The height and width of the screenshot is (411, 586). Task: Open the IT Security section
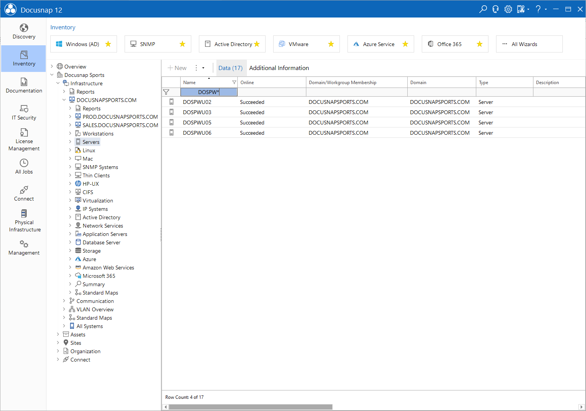[x=24, y=113]
